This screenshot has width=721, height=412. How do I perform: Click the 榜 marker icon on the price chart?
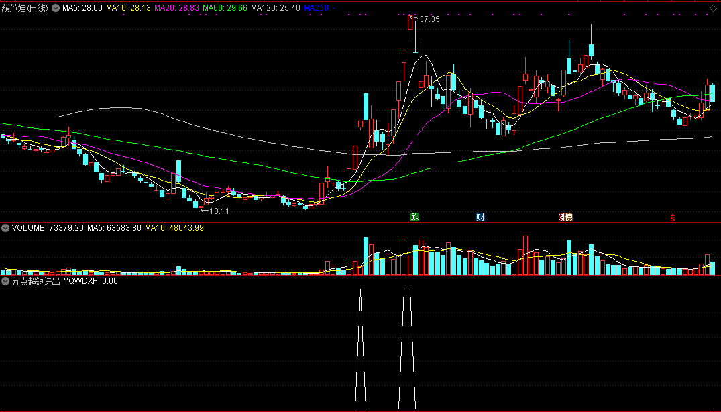pos(568,217)
